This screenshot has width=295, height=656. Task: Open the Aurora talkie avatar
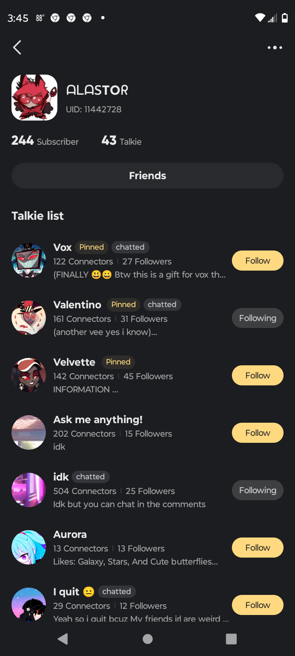29,548
